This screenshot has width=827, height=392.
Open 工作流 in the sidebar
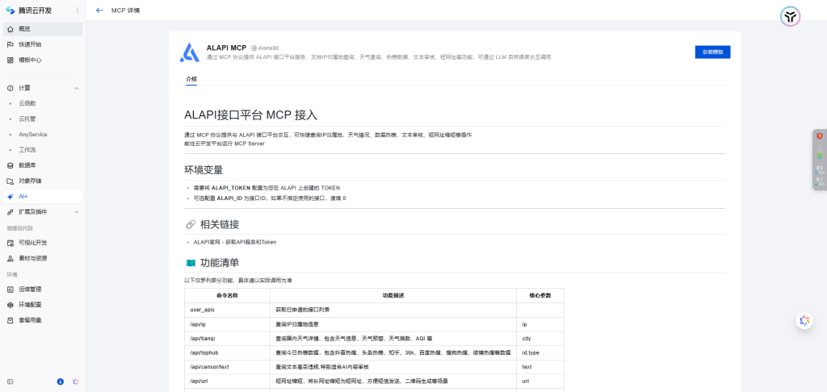click(x=27, y=150)
